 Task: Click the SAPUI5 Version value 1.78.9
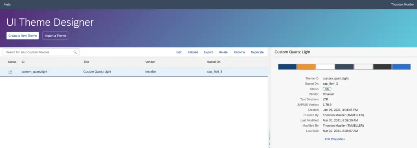pyautogui.click(x=327, y=105)
